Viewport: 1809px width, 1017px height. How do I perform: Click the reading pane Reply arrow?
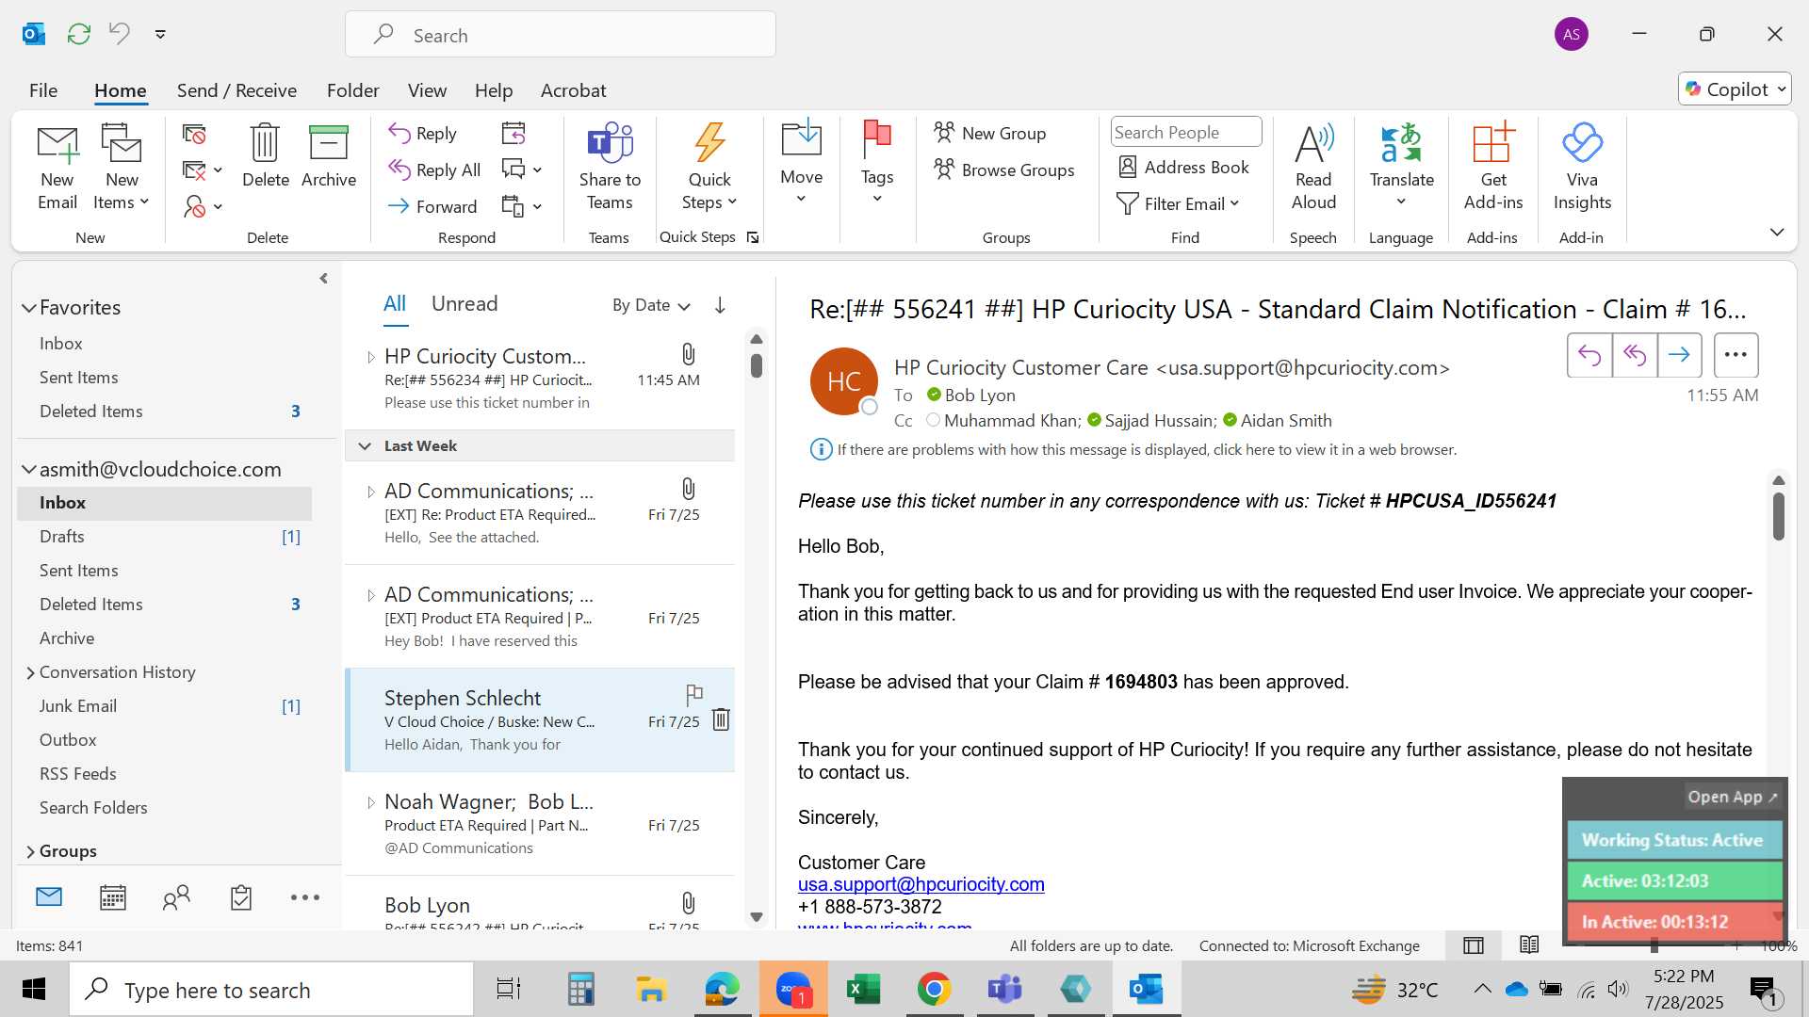pyautogui.click(x=1589, y=355)
